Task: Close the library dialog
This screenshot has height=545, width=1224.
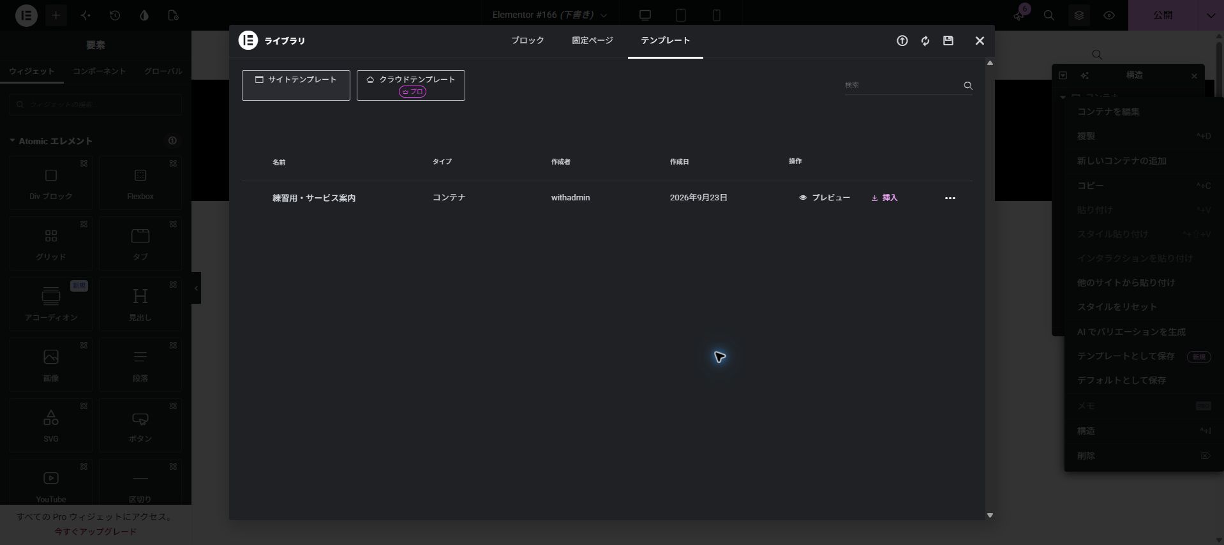Action: point(980,41)
